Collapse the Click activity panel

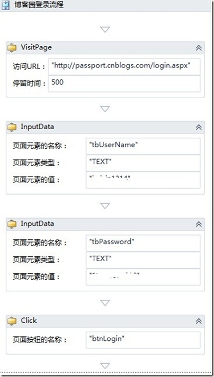click(x=199, y=321)
